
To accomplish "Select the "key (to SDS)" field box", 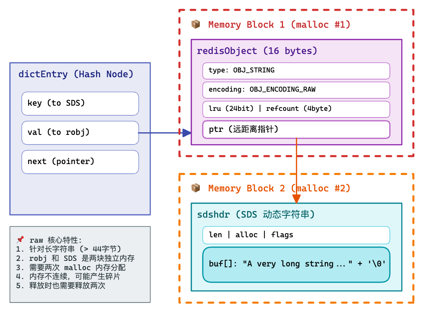I will pyautogui.click(x=80, y=103).
